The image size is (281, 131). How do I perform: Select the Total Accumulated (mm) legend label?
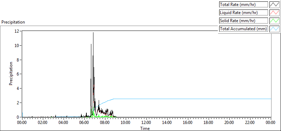243,29
